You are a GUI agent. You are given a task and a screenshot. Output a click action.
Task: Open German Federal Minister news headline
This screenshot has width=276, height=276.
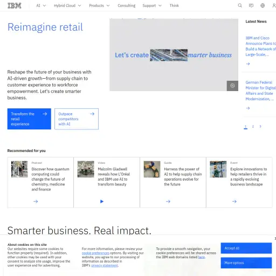260,91
